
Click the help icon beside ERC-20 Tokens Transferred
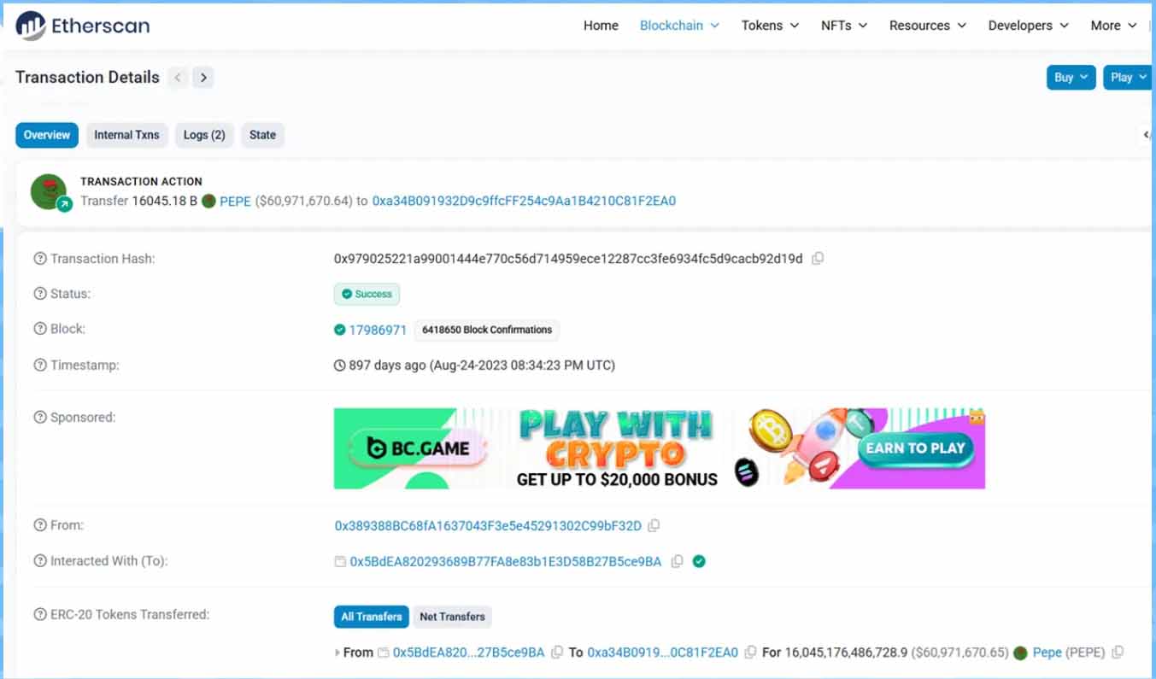coord(39,614)
